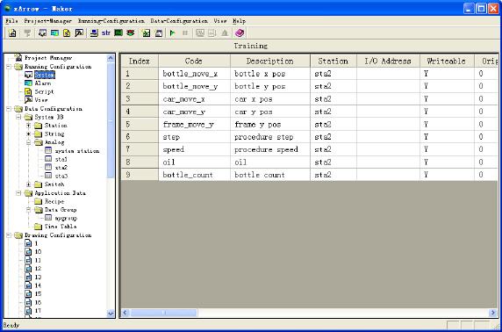Collapse the System DB node
Viewport: 502px width, 332px height.
[18, 117]
